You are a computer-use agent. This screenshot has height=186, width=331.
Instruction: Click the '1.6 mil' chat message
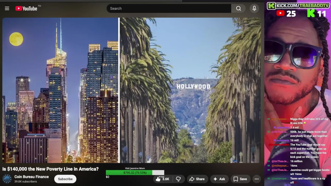294,128
